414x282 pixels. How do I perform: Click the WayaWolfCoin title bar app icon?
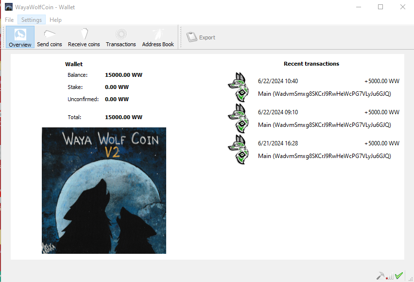click(x=9, y=7)
